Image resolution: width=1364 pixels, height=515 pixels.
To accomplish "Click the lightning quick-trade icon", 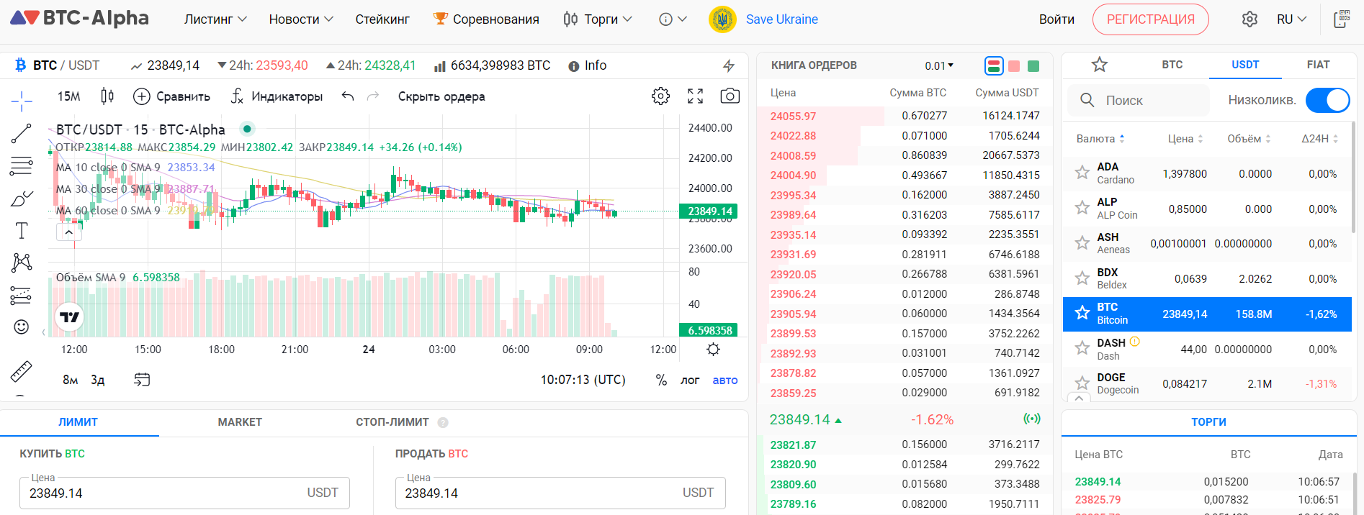I will 729,65.
